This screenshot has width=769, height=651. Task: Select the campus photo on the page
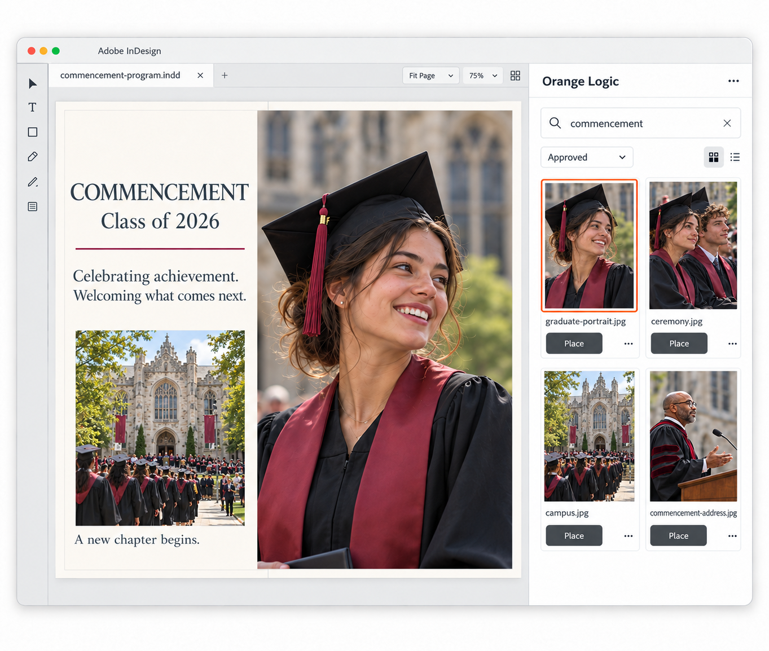tap(160, 428)
